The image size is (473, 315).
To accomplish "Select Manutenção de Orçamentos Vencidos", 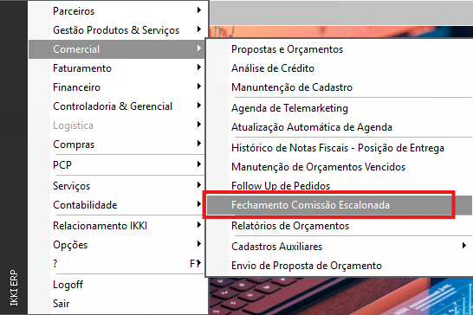I will point(339,167).
